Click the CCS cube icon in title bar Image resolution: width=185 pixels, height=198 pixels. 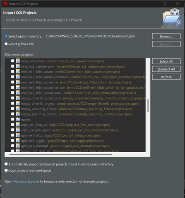(x=5, y=4)
